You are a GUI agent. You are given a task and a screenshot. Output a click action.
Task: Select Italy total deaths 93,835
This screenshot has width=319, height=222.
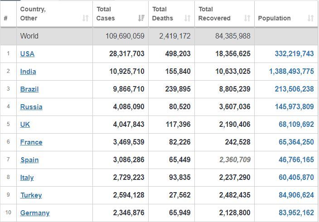180,178
